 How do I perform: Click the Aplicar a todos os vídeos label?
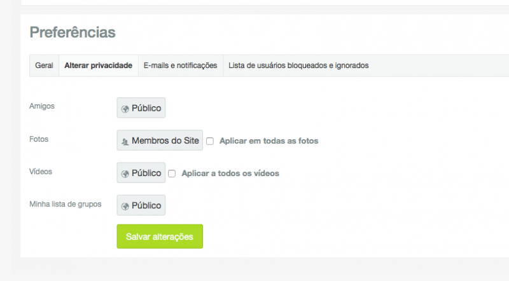(230, 174)
